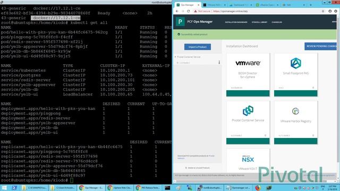The height and width of the screenshot is (191, 340).
Task: Click pod/yelb-appserver-55d79dcf76-8pbjf in terminal
Action: pos(44,47)
